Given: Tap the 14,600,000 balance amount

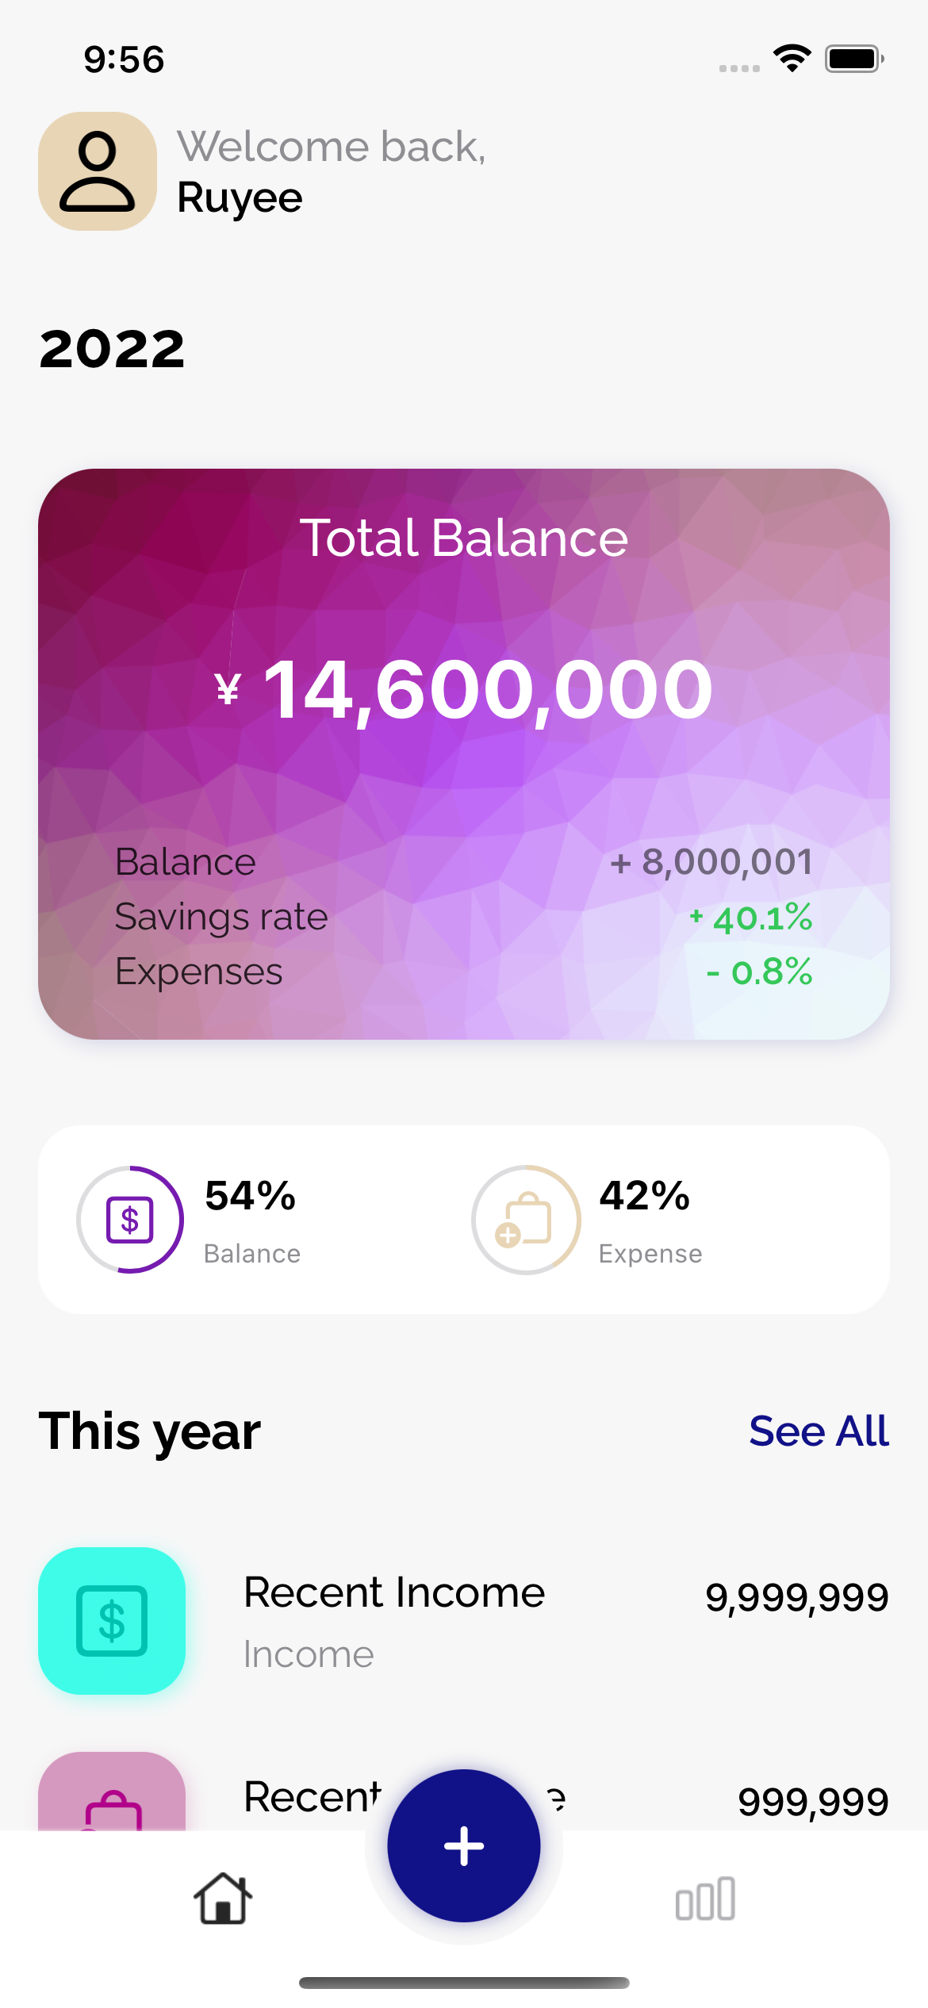Looking at the screenshot, I should click(x=488, y=690).
